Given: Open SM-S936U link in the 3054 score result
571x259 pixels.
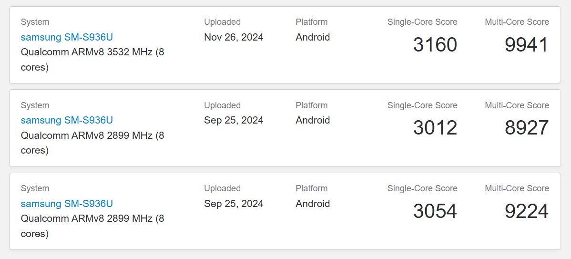Looking at the screenshot, I should [67, 204].
